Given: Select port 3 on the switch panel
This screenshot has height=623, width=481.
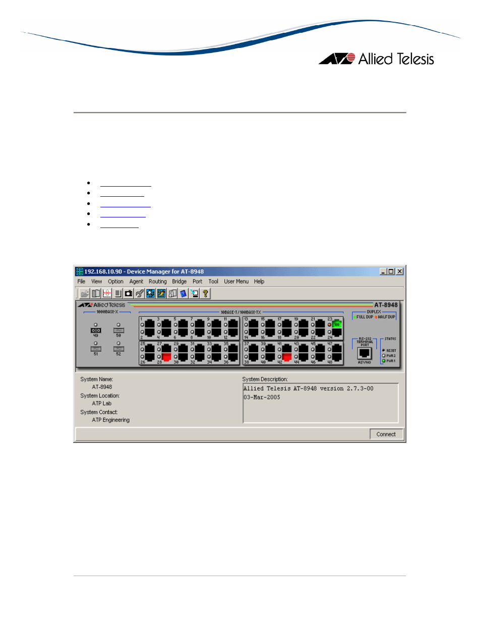Looking at the screenshot, I should click(x=166, y=324).
